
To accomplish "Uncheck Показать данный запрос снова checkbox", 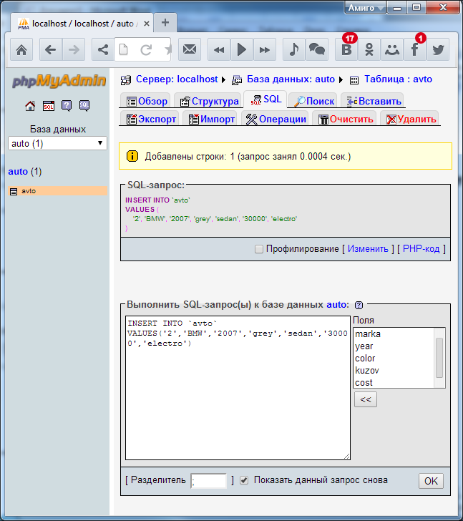I will click(x=244, y=480).
